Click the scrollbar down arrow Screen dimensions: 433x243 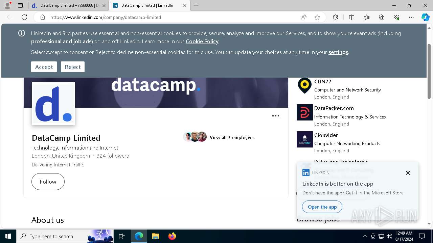pyautogui.click(x=429, y=224)
